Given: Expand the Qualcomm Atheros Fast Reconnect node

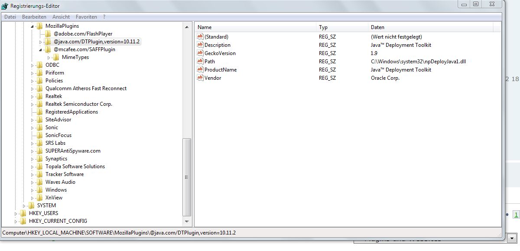Looking at the screenshot, I should [32, 89].
